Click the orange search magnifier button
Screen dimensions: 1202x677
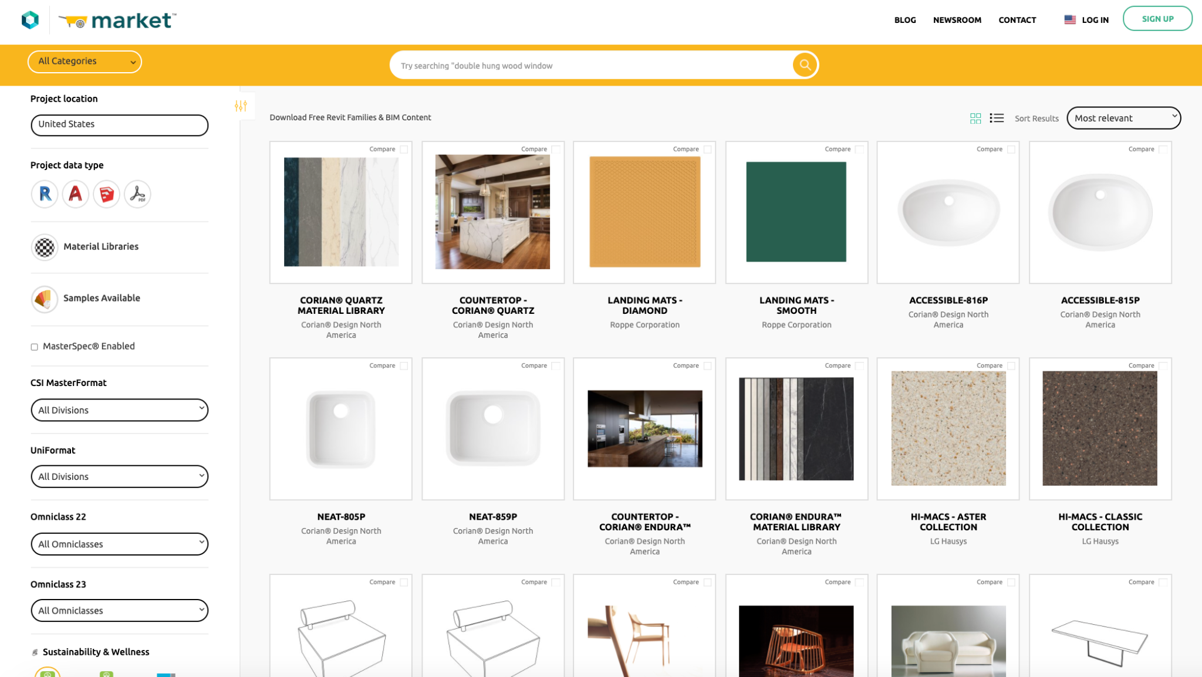coord(805,65)
